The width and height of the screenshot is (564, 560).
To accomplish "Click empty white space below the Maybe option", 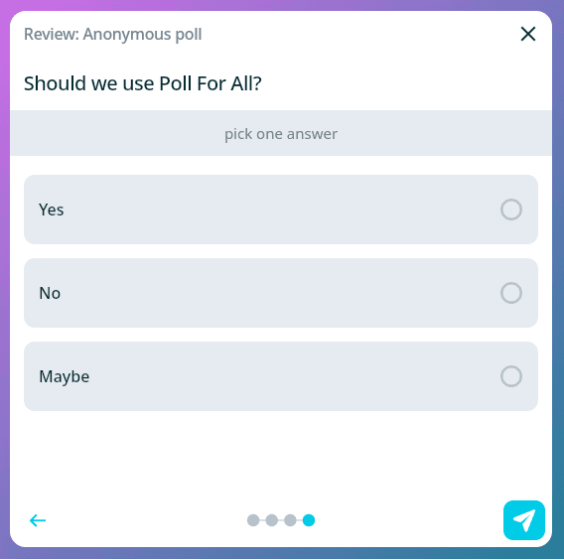I will coord(281,455).
